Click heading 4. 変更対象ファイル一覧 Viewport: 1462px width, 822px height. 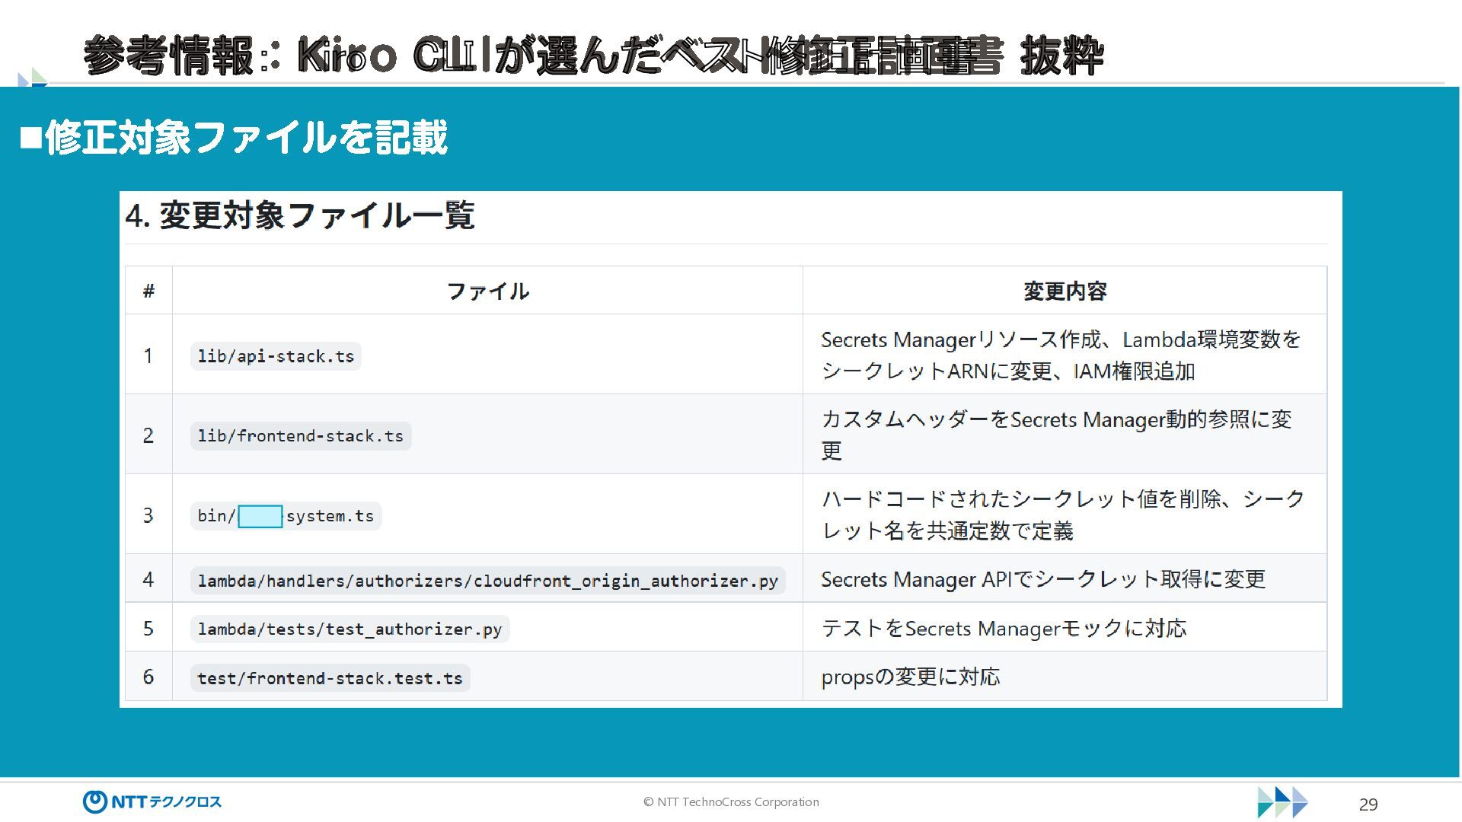[x=300, y=216]
